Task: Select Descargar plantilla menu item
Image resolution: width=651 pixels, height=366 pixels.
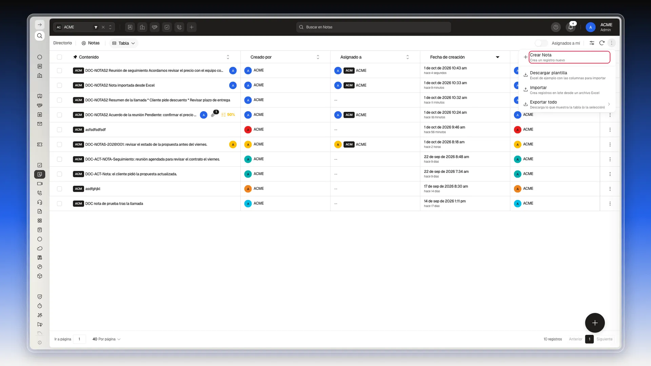Action: click(567, 75)
